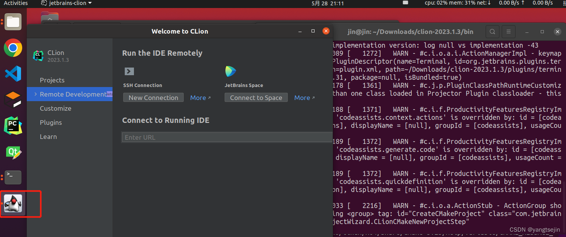This screenshot has width=566, height=237.
Task: Click the New Connection button
Action: pos(153,98)
